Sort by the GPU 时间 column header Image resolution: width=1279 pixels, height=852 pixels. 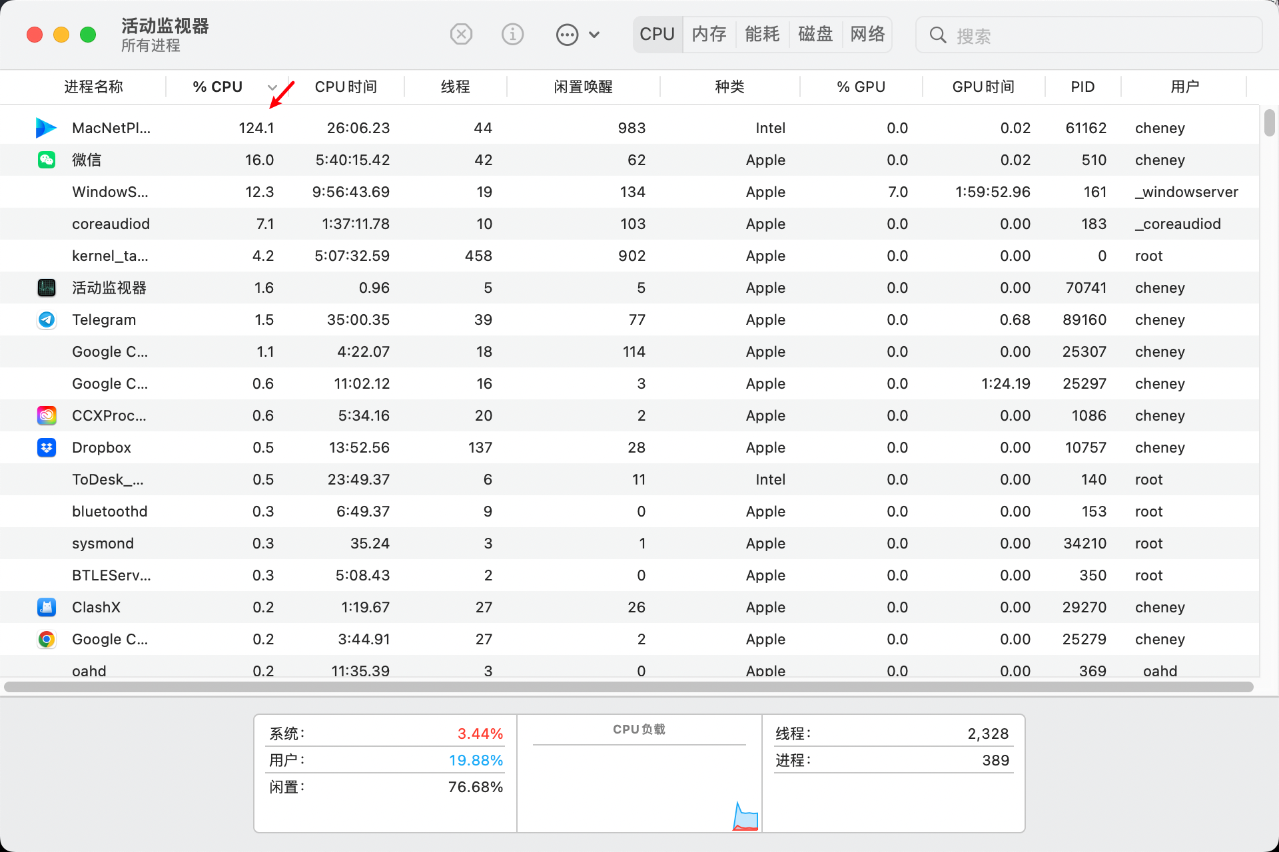coord(983,87)
